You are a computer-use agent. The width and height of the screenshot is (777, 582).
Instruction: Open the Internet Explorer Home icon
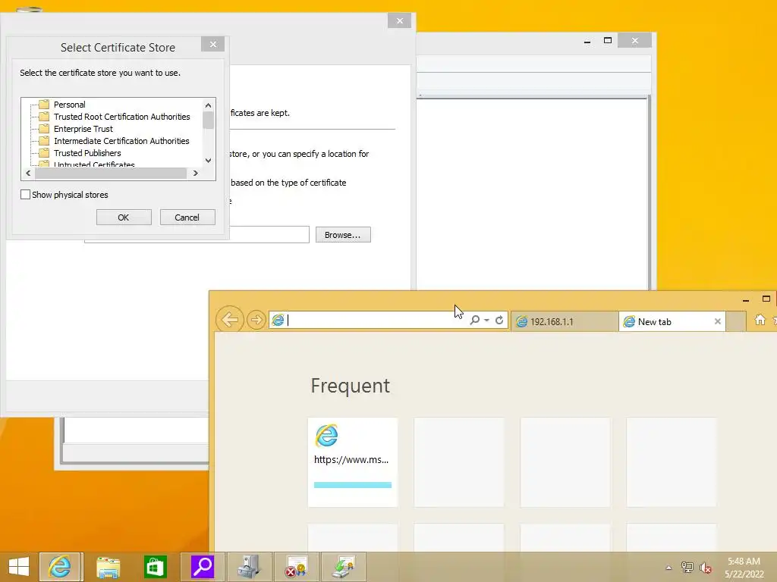pyautogui.click(x=760, y=321)
